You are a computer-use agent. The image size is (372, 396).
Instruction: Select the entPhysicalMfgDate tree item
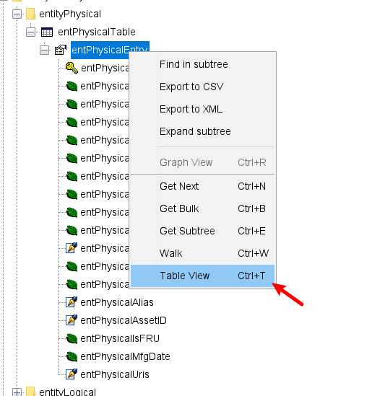[x=125, y=356]
